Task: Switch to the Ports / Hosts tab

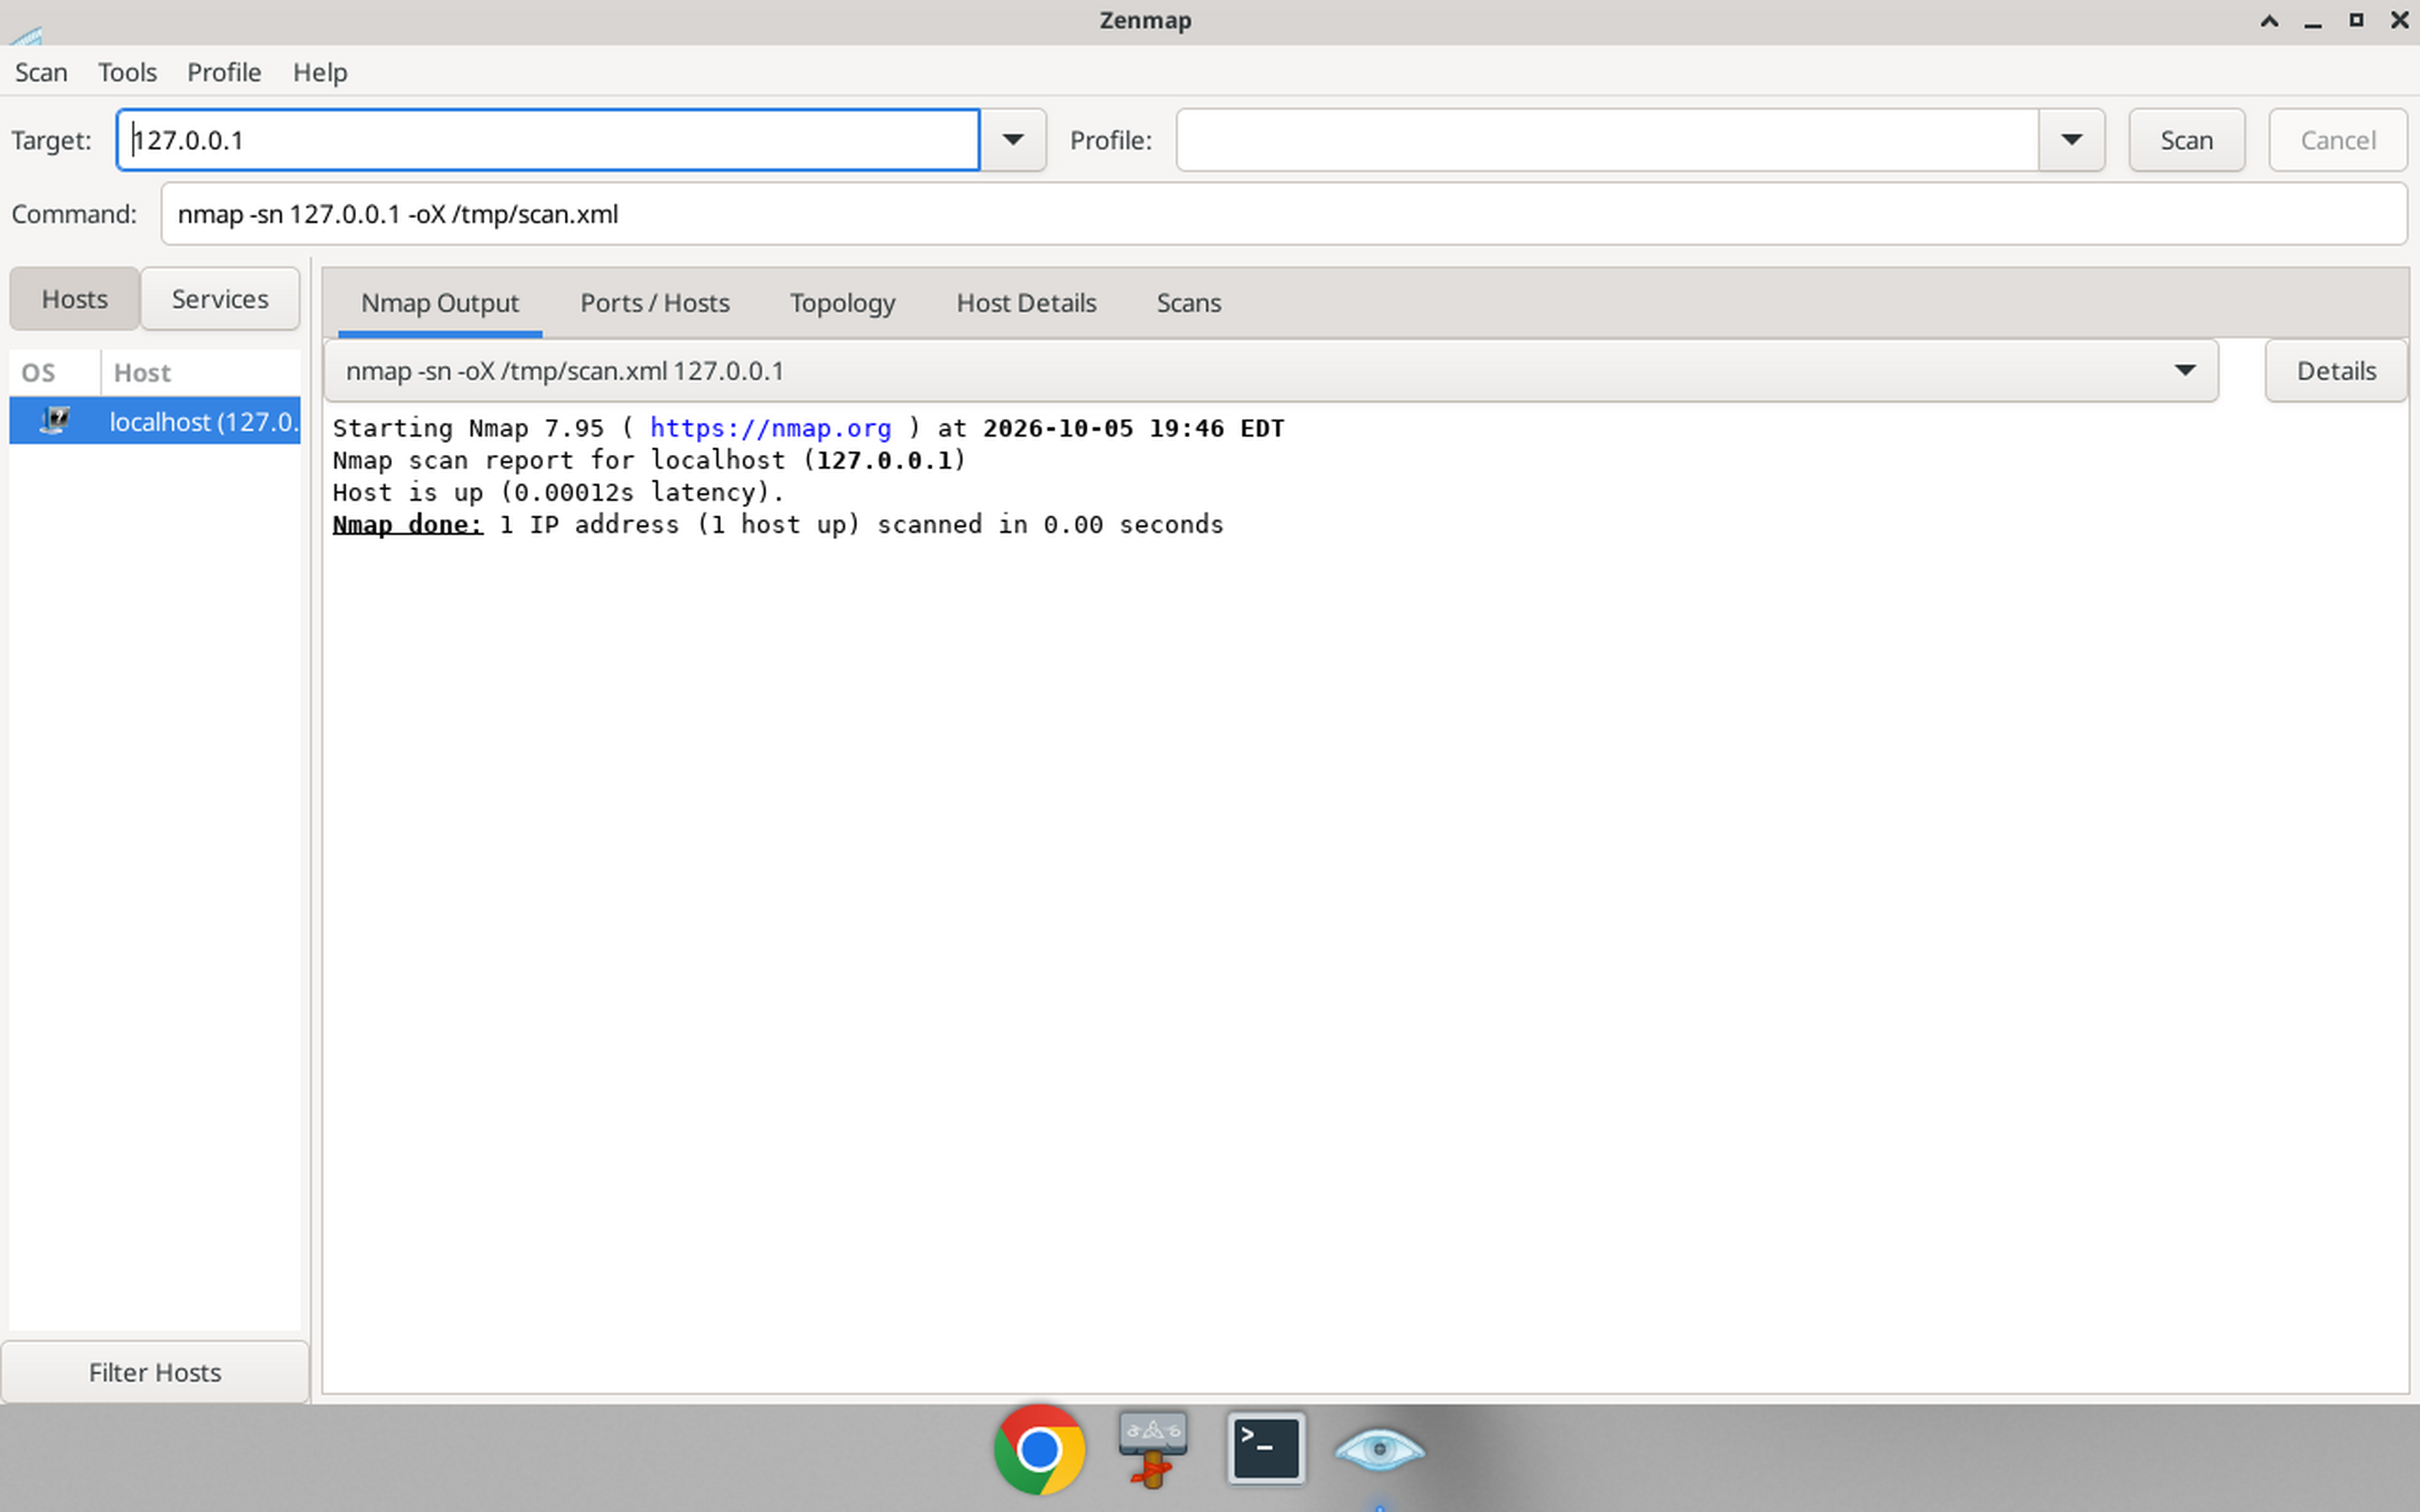Action: [x=655, y=303]
